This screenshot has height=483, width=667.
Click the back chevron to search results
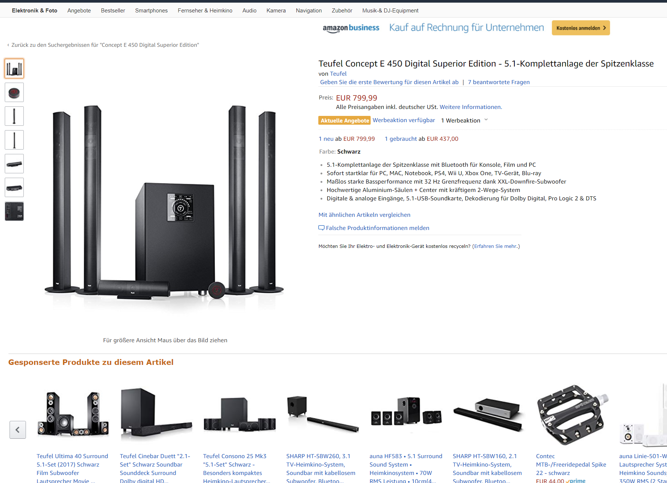tap(8, 45)
